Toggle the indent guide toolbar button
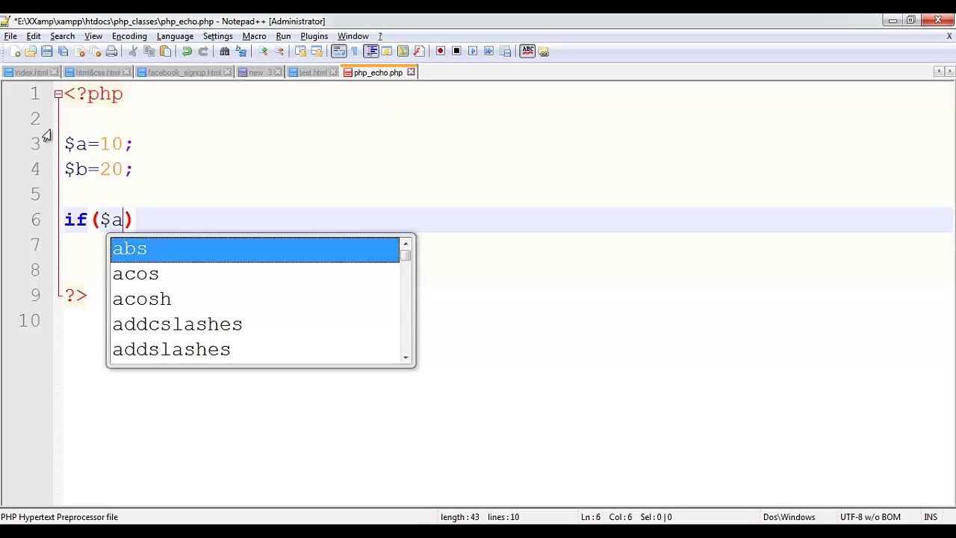This screenshot has height=538, width=956. click(x=370, y=52)
